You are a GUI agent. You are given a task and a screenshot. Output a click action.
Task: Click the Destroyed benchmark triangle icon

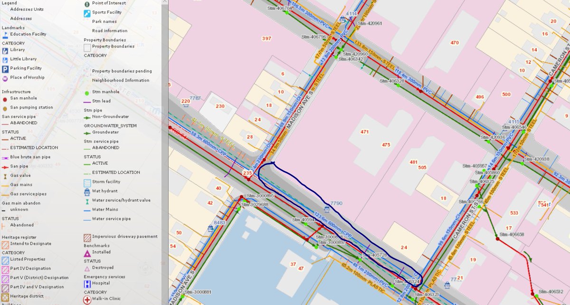87,268
